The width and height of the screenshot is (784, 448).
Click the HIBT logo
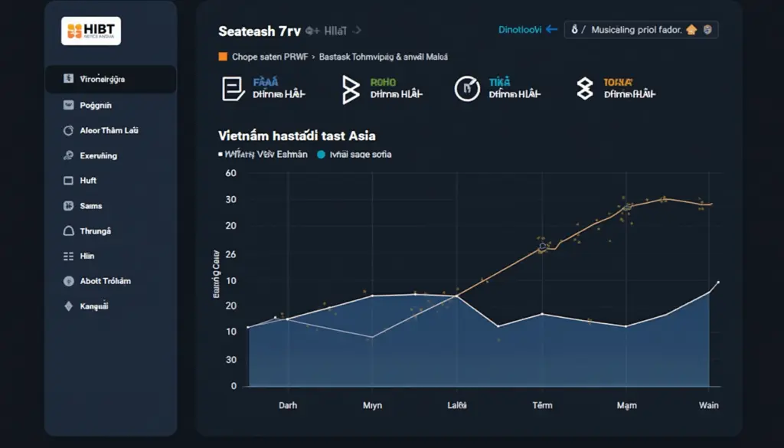coord(91,31)
